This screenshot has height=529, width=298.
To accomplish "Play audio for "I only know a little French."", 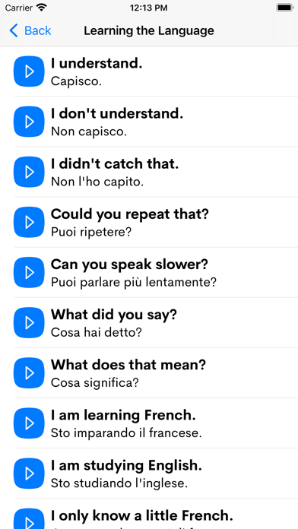I will click(29, 519).
